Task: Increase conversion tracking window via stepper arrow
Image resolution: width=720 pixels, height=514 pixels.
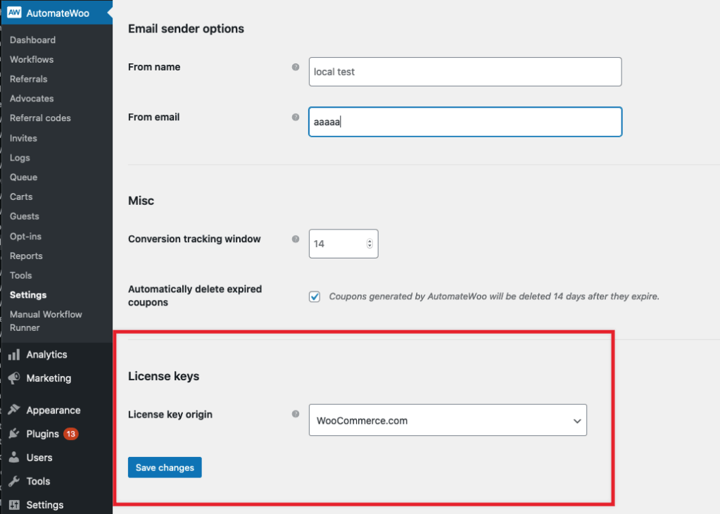Action: 370,239
